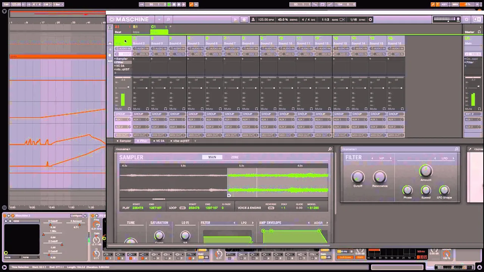Click the pop-out arrow icon of right plug-in panel

coord(470,149)
